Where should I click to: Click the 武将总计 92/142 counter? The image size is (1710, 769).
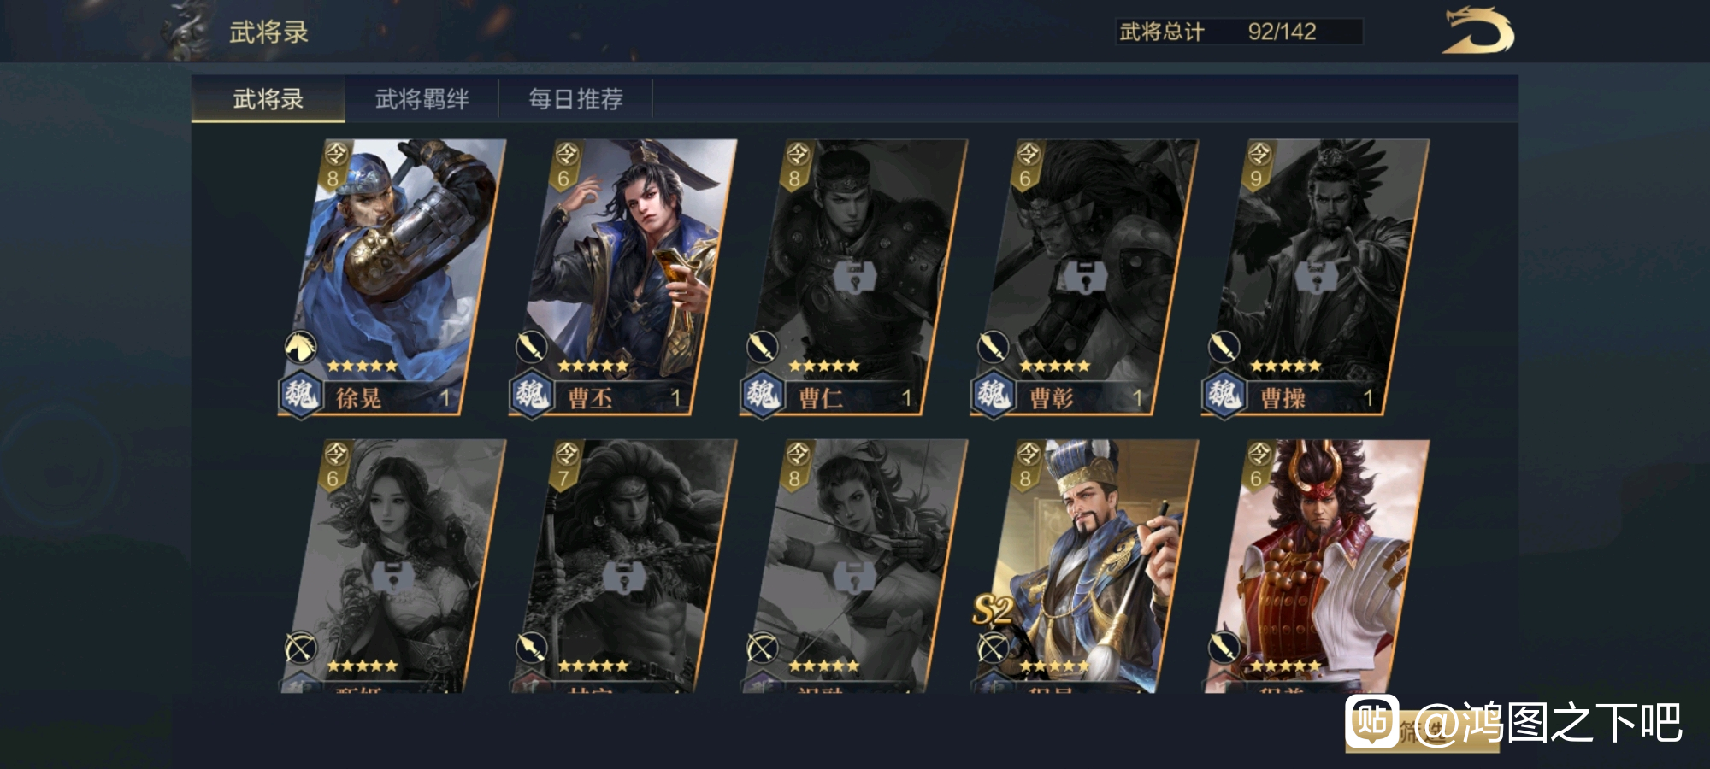(x=1239, y=32)
